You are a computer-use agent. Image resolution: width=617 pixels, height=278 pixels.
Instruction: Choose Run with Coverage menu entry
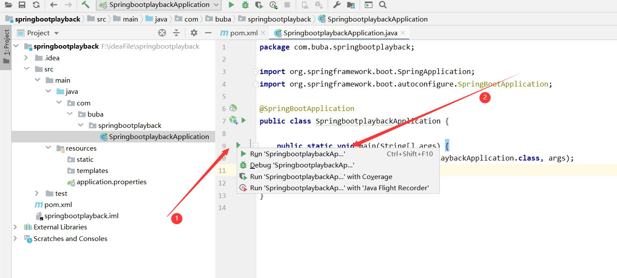click(x=338, y=176)
